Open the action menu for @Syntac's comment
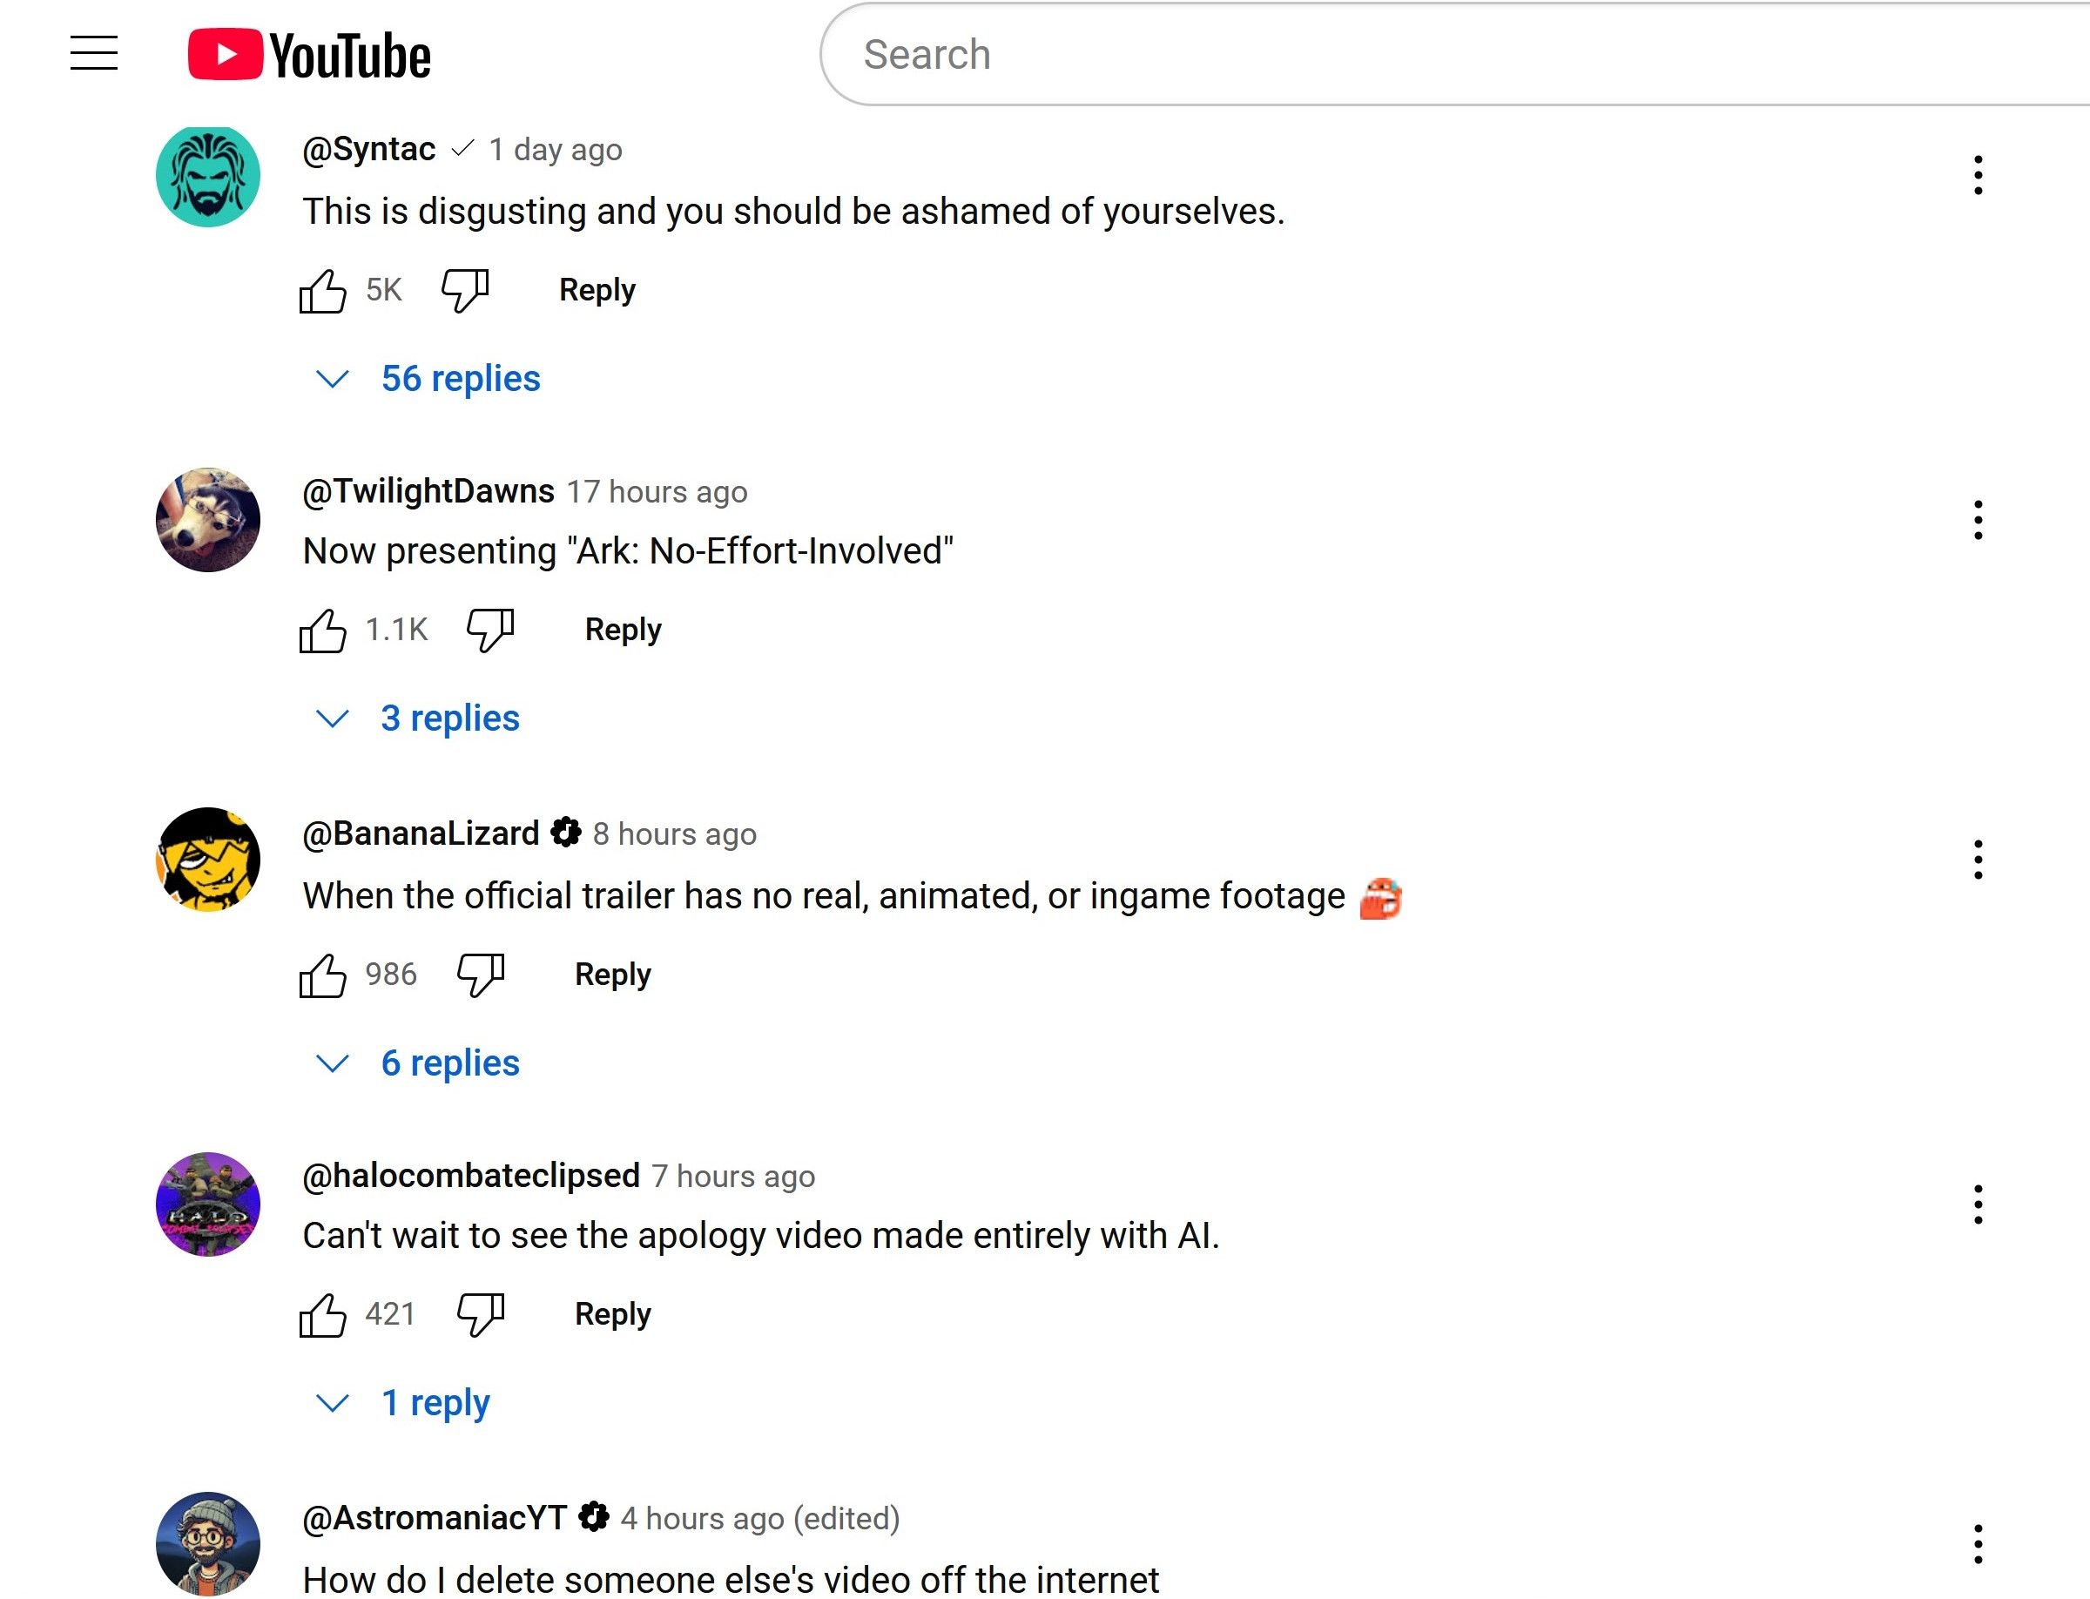The height and width of the screenshot is (1599, 2090). 1978,176
